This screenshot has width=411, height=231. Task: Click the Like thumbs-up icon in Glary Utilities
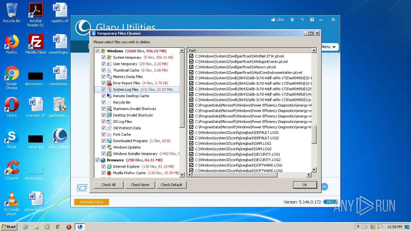pyautogui.click(x=273, y=20)
